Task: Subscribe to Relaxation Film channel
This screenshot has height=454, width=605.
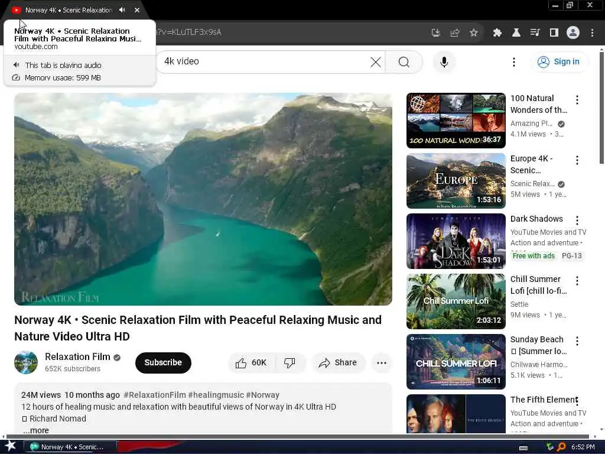Action: pos(163,362)
